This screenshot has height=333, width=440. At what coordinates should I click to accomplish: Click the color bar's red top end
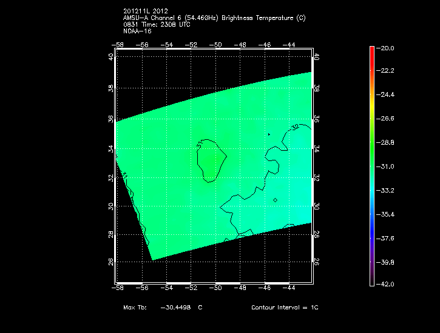[371, 52]
